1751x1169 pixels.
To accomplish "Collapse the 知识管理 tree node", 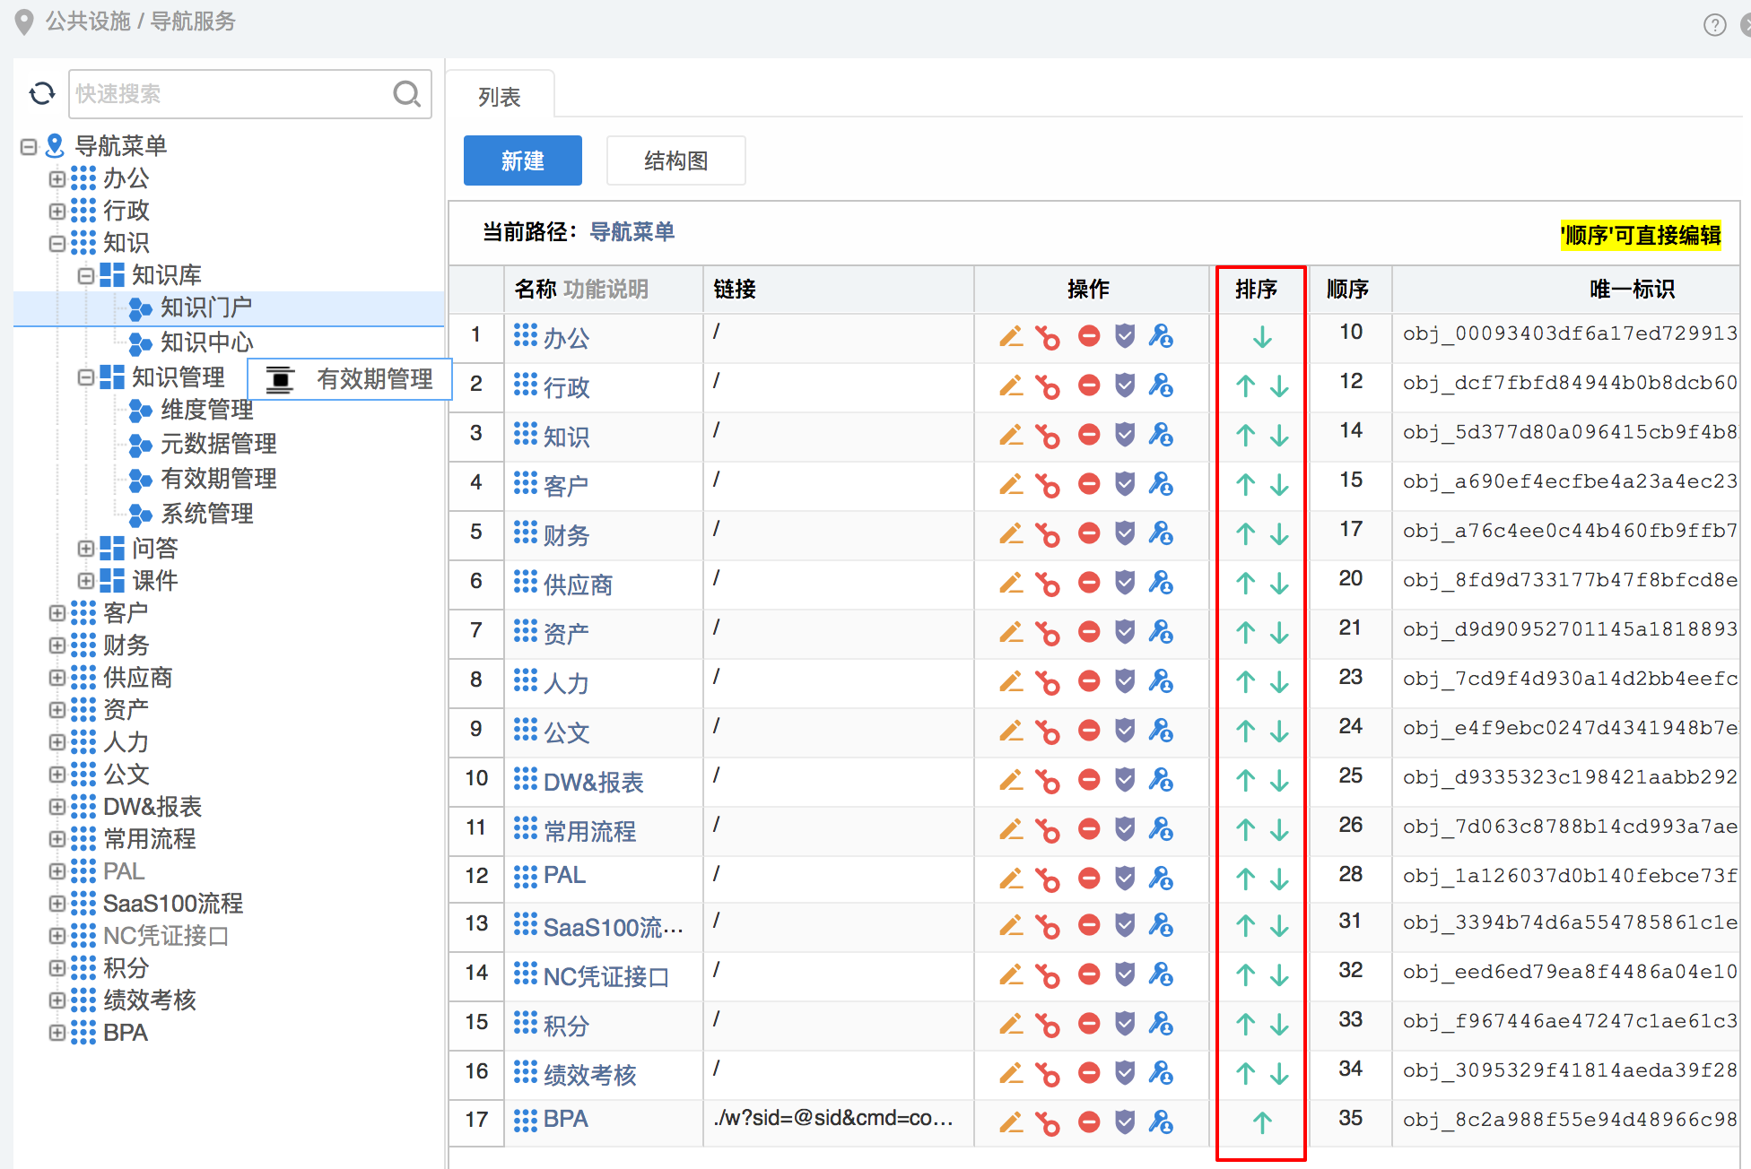I will [x=85, y=377].
